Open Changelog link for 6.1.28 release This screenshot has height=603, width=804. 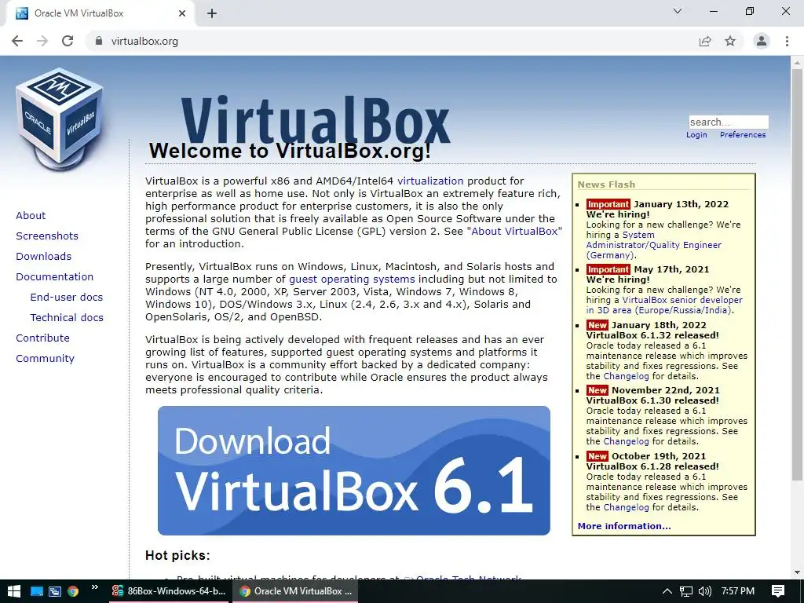pos(626,508)
